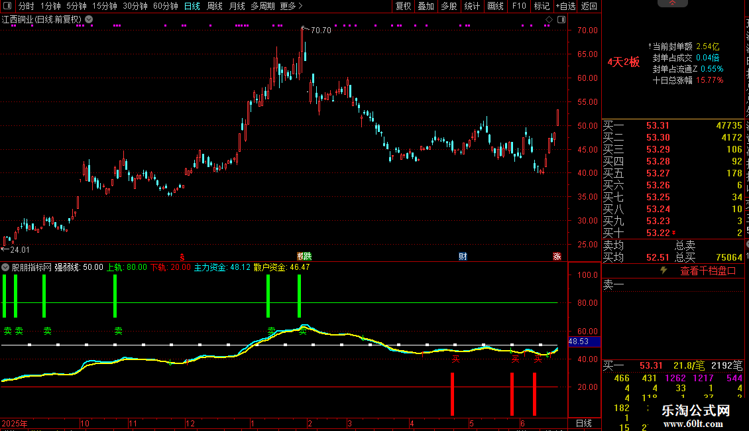Activate the 画线 drawing tools
The height and width of the screenshot is (431, 749).
(495, 6)
